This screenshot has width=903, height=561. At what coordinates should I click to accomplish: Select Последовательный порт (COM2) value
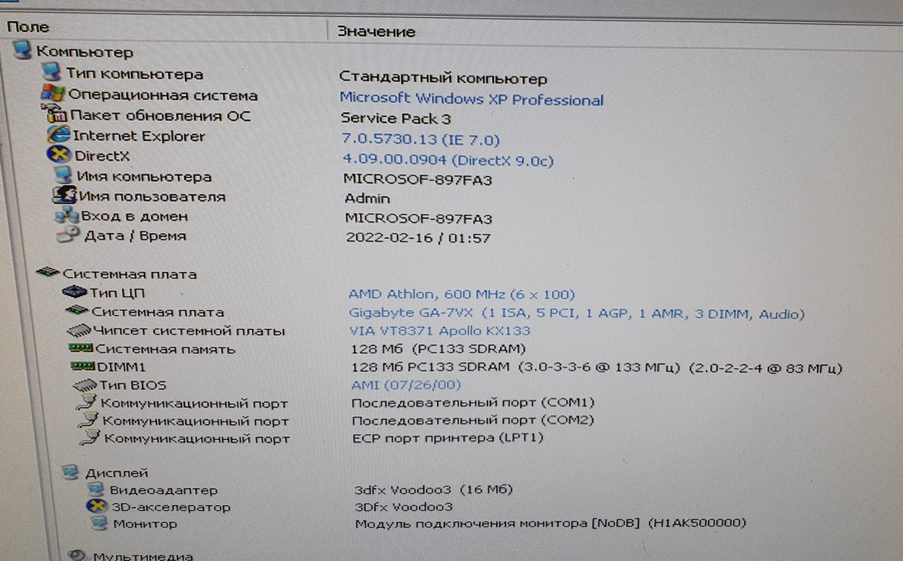point(473,420)
